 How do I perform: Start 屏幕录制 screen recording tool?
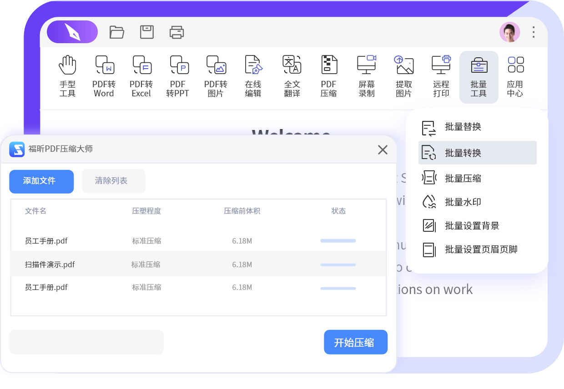click(x=367, y=76)
